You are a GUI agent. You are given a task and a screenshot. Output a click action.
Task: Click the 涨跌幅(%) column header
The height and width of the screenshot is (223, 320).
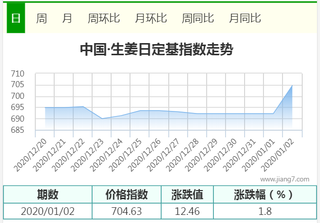tap(265, 194)
